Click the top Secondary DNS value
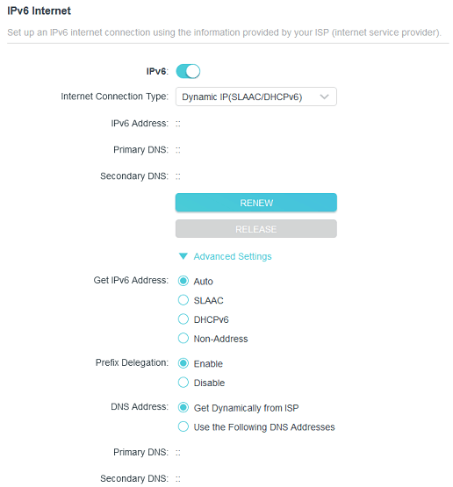453x487 pixels. pos(177,176)
